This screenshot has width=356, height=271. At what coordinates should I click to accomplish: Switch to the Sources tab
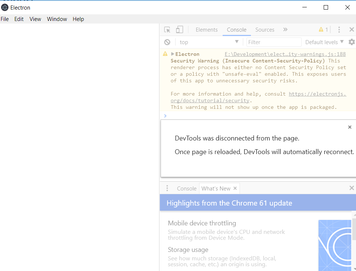point(265,30)
